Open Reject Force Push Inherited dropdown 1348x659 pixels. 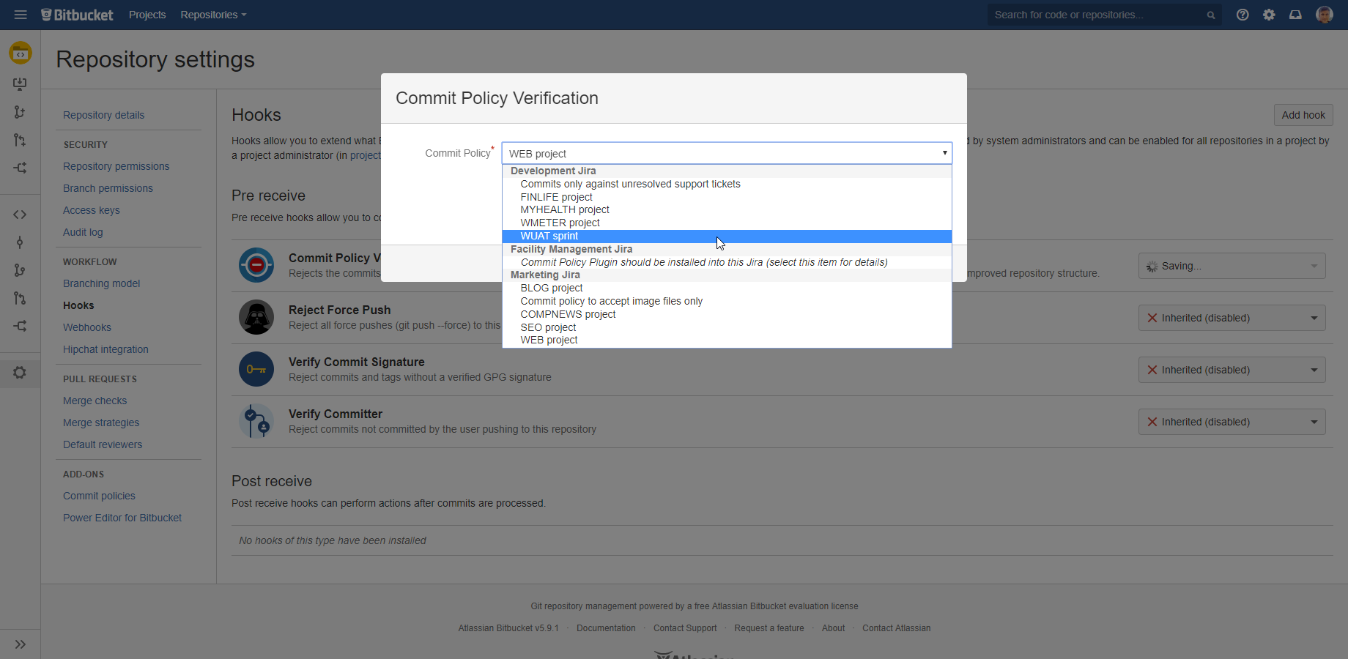(1232, 318)
